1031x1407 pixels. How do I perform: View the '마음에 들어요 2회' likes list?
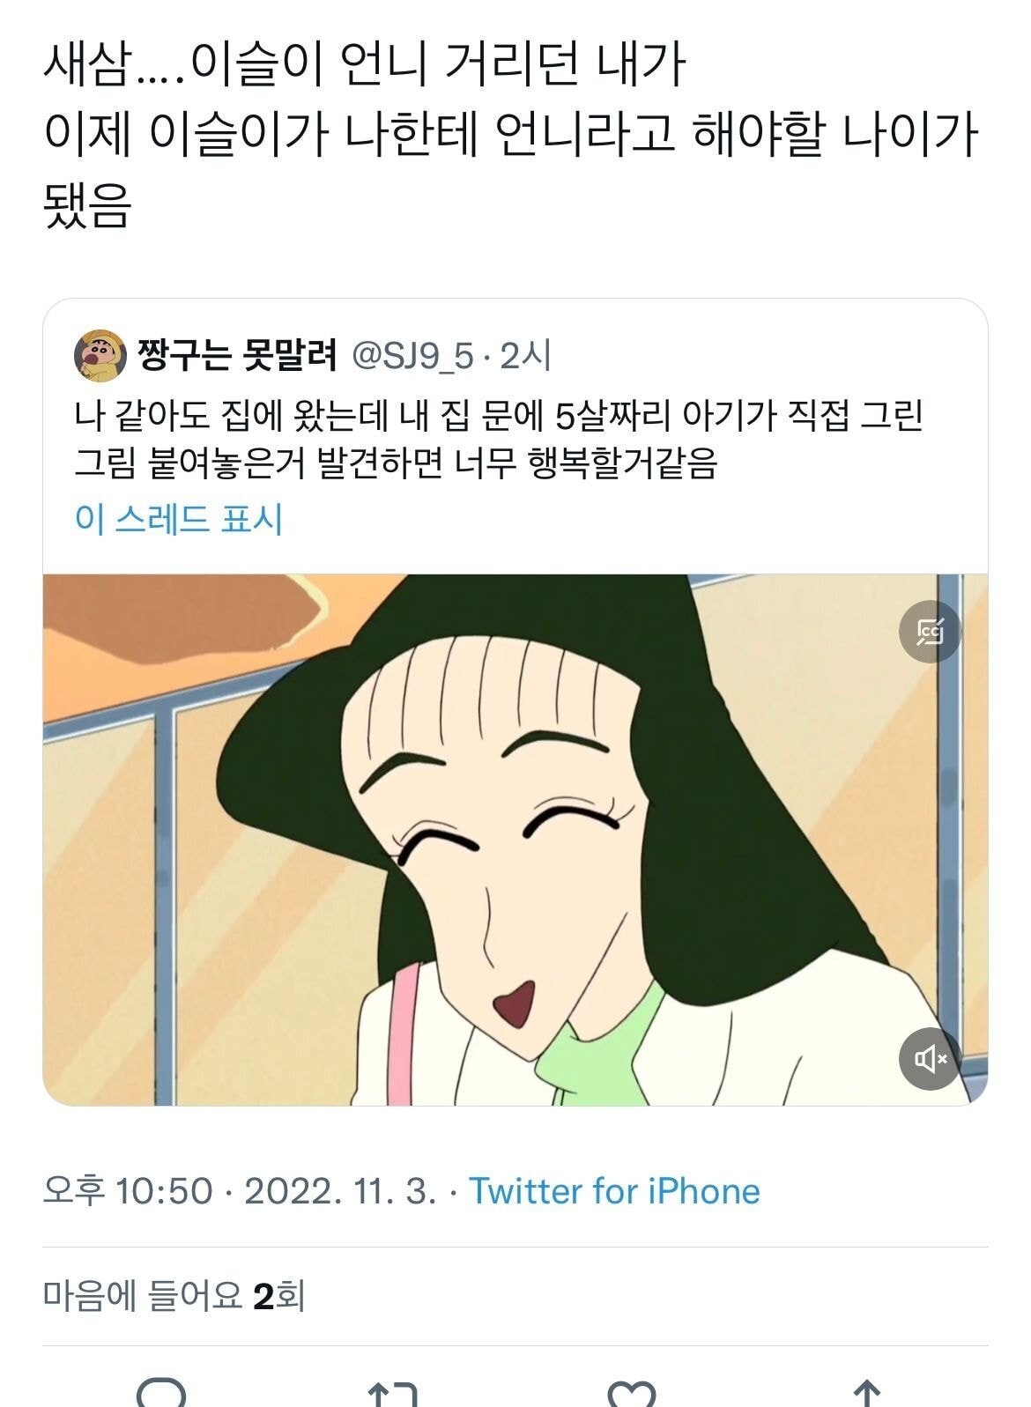pyautogui.click(x=174, y=1296)
